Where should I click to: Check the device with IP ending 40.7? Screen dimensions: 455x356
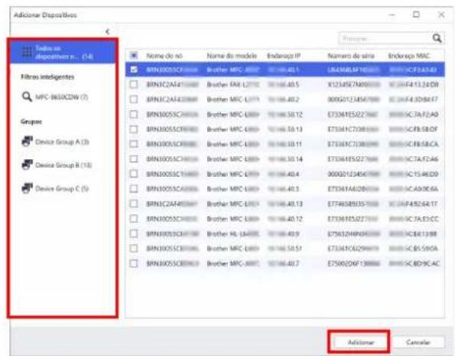pos(134,263)
